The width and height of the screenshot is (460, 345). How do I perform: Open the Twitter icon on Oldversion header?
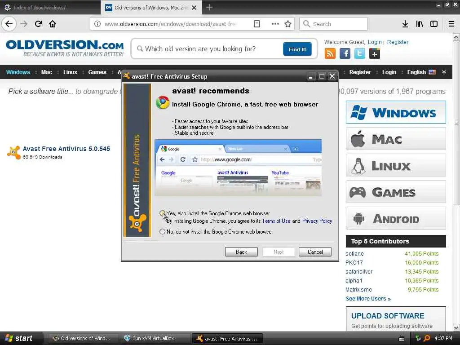click(360, 54)
